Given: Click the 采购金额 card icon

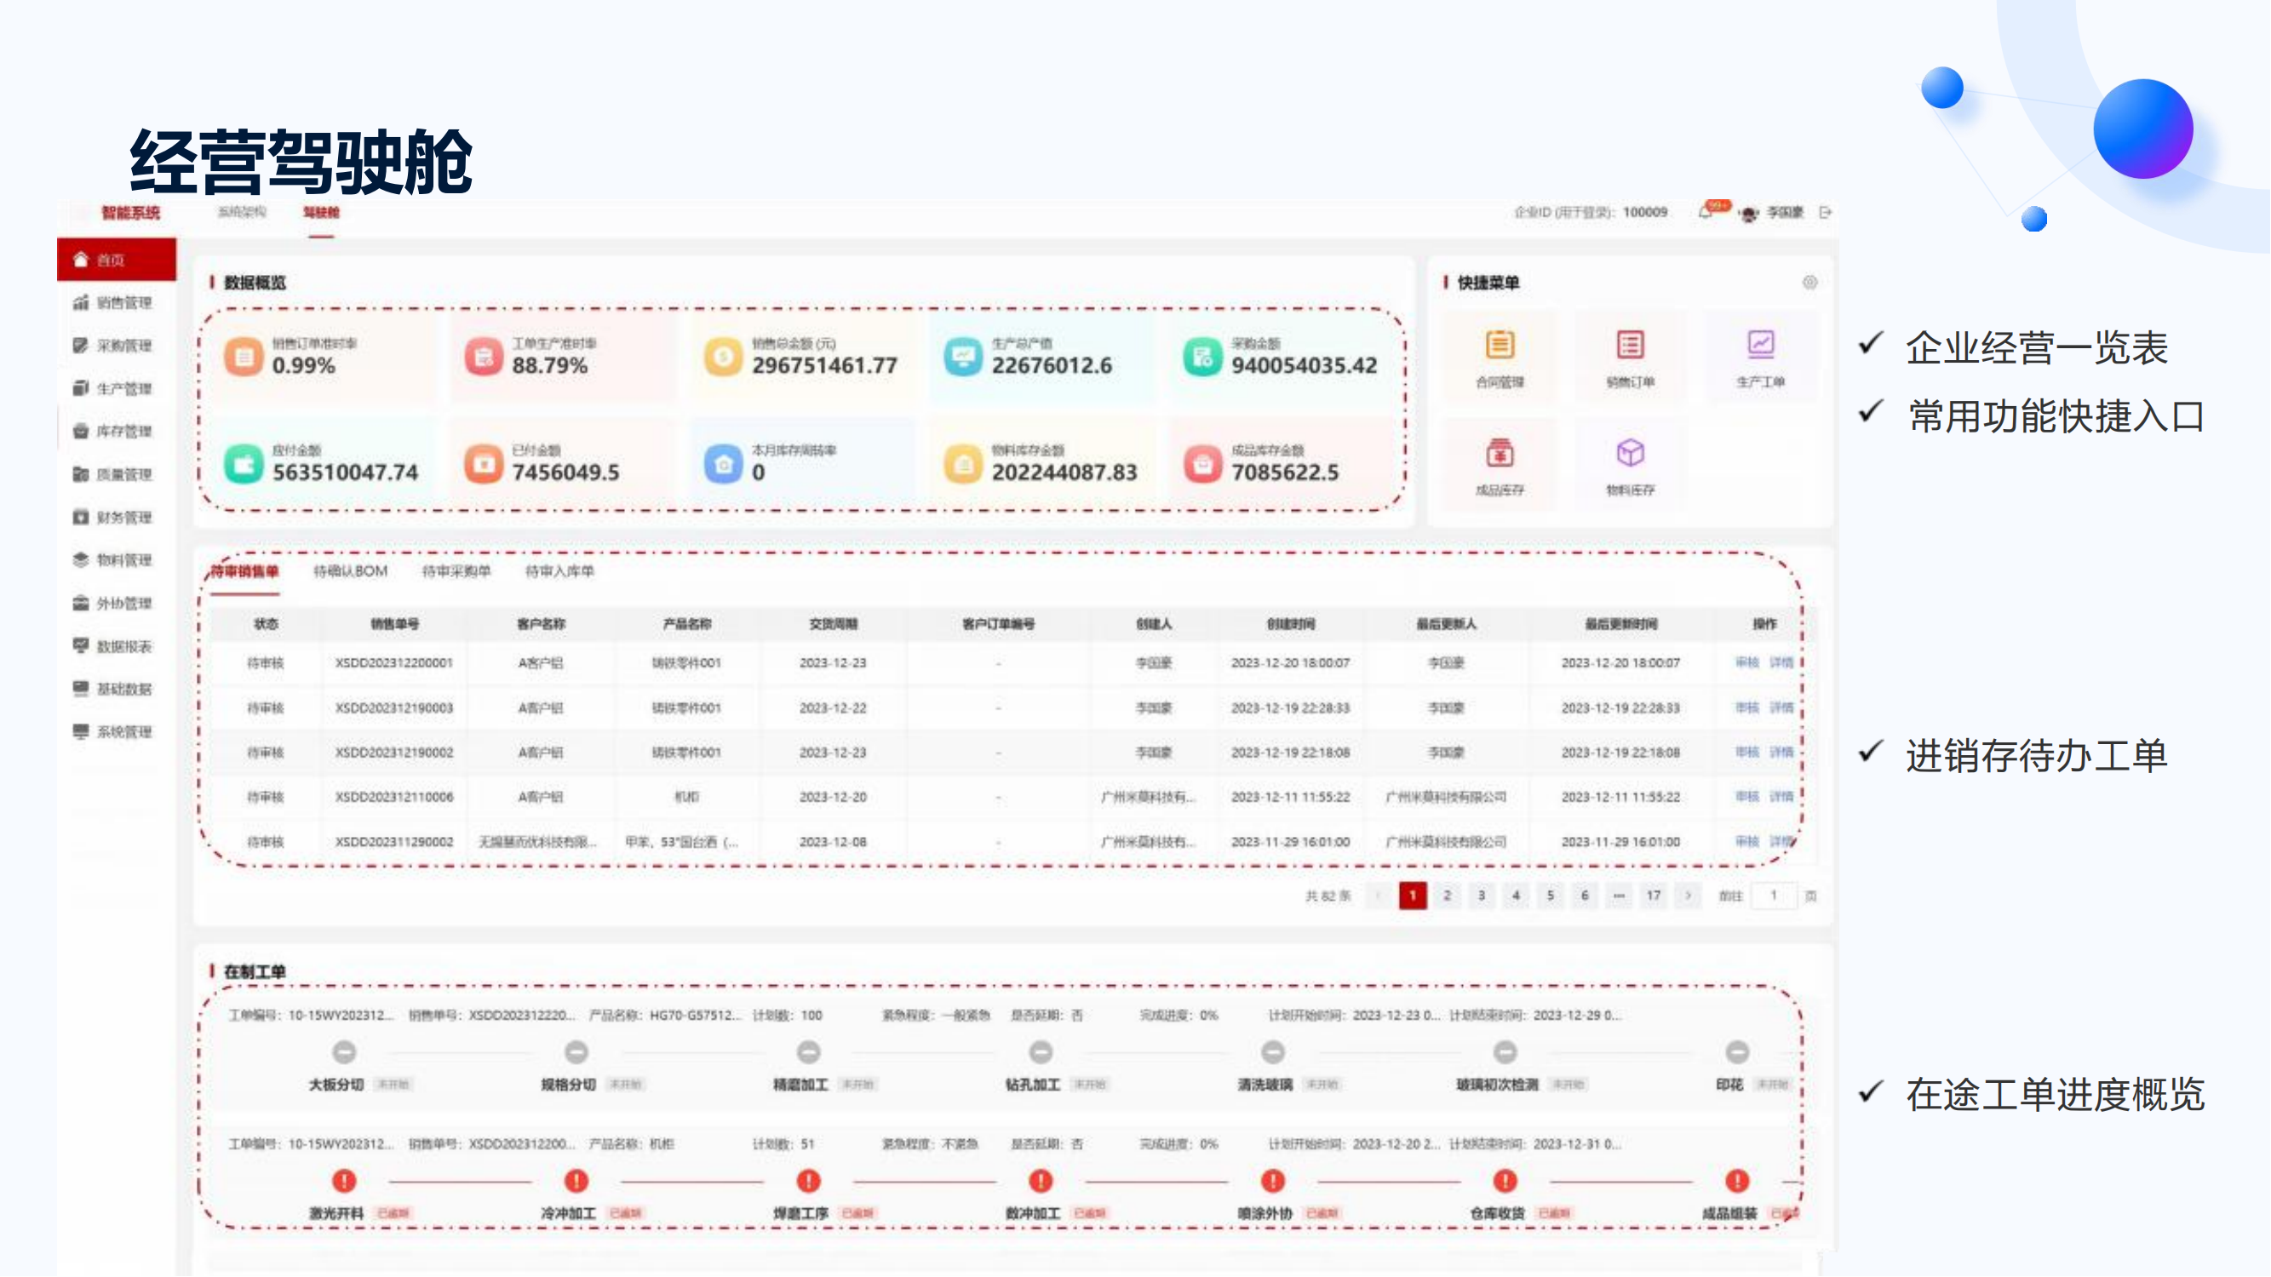Looking at the screenshot, I should pyautogui.click(x=1202, y=357).
